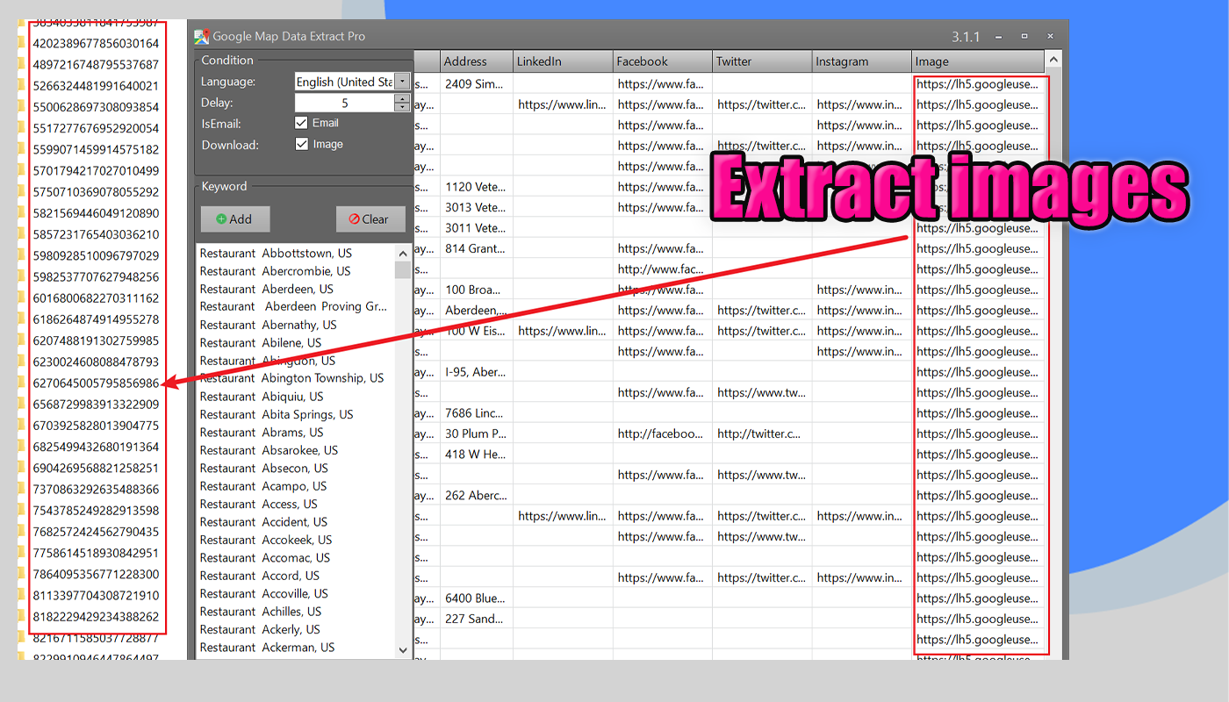Sort by the Address column header

point(476,61)
